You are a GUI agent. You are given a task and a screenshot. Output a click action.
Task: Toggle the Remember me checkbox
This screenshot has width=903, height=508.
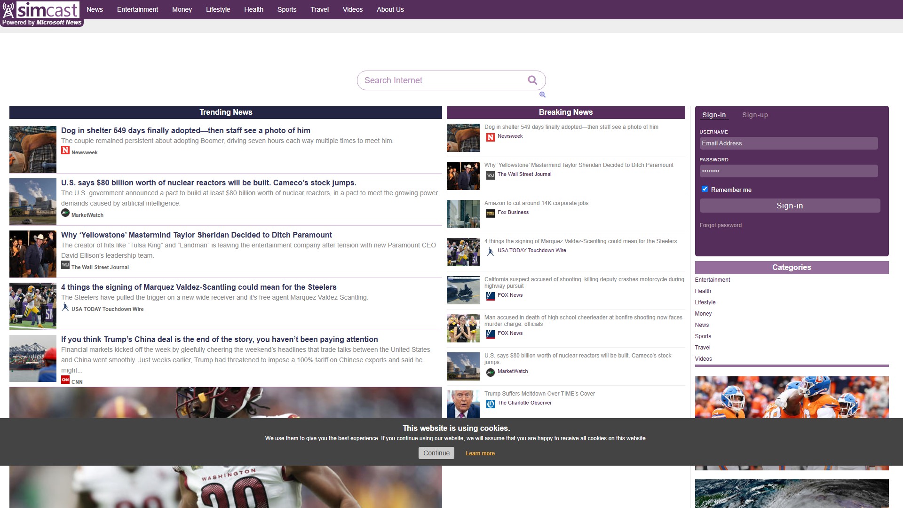(705, 189)
